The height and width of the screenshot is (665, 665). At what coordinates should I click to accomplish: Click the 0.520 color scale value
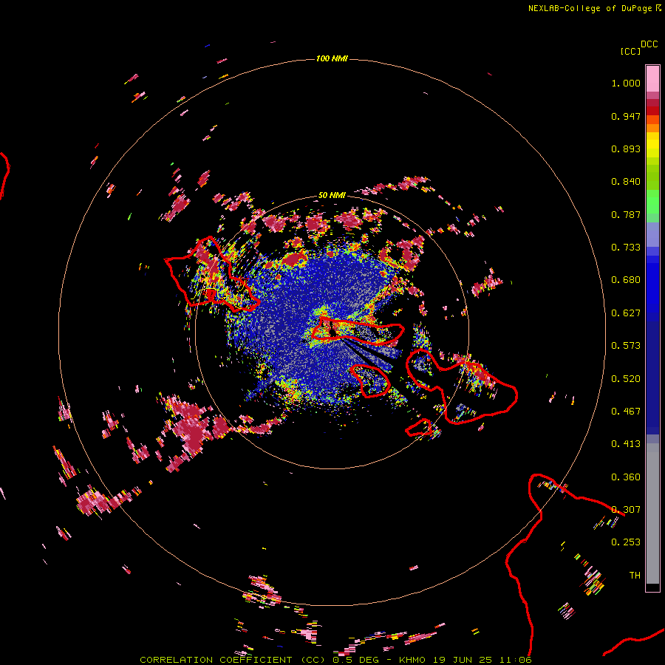tap(626, 379)
